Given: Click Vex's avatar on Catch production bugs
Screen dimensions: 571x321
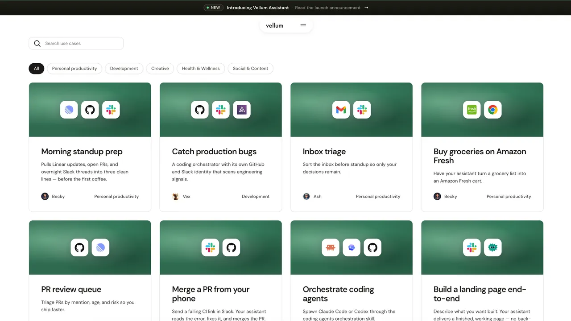Looking at the screenshot, I should click(176, 197).
